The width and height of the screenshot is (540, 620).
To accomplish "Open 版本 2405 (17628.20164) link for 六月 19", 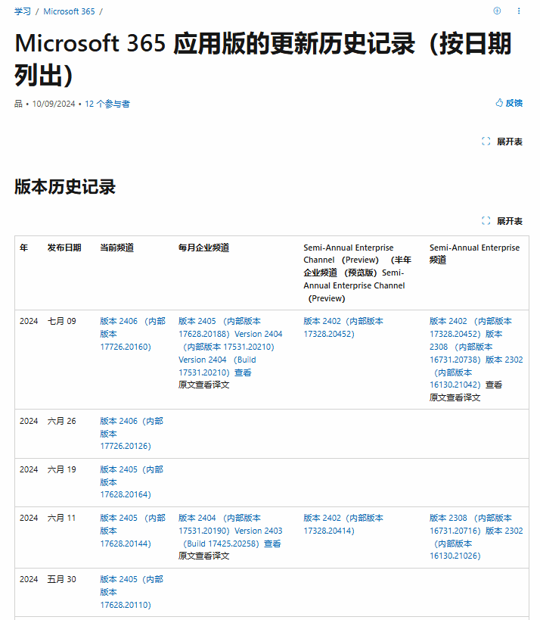I will 132,481.
